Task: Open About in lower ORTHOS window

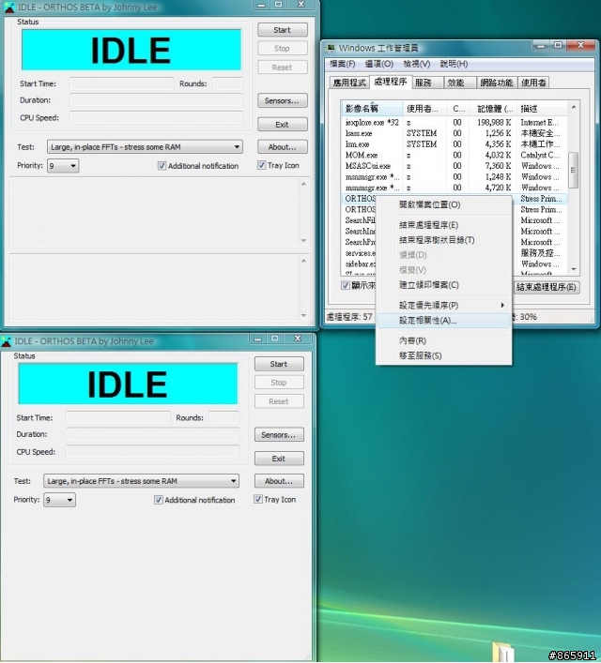Action: (279, 481)
